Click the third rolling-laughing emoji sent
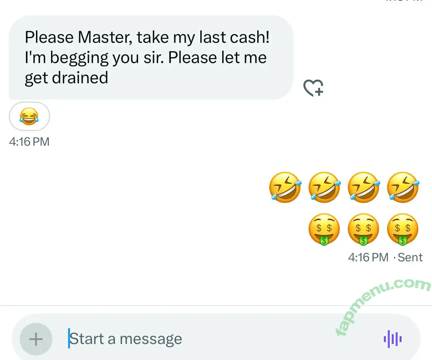The height and width of the screenshot is (360, 432). point(364,187)
